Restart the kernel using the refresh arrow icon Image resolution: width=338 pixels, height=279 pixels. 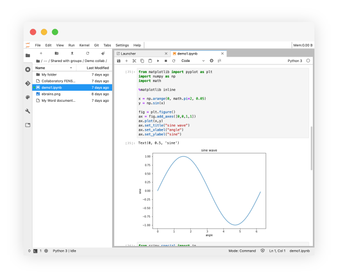pos(174,61)
